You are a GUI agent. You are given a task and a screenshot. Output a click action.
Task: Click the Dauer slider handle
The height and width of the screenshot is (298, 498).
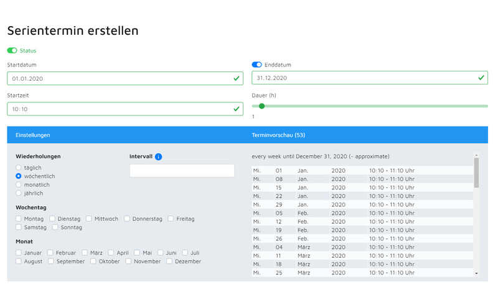point(261,106)
